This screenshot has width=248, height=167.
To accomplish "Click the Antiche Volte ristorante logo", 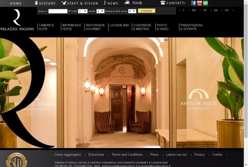I will (x=199, y=99).
